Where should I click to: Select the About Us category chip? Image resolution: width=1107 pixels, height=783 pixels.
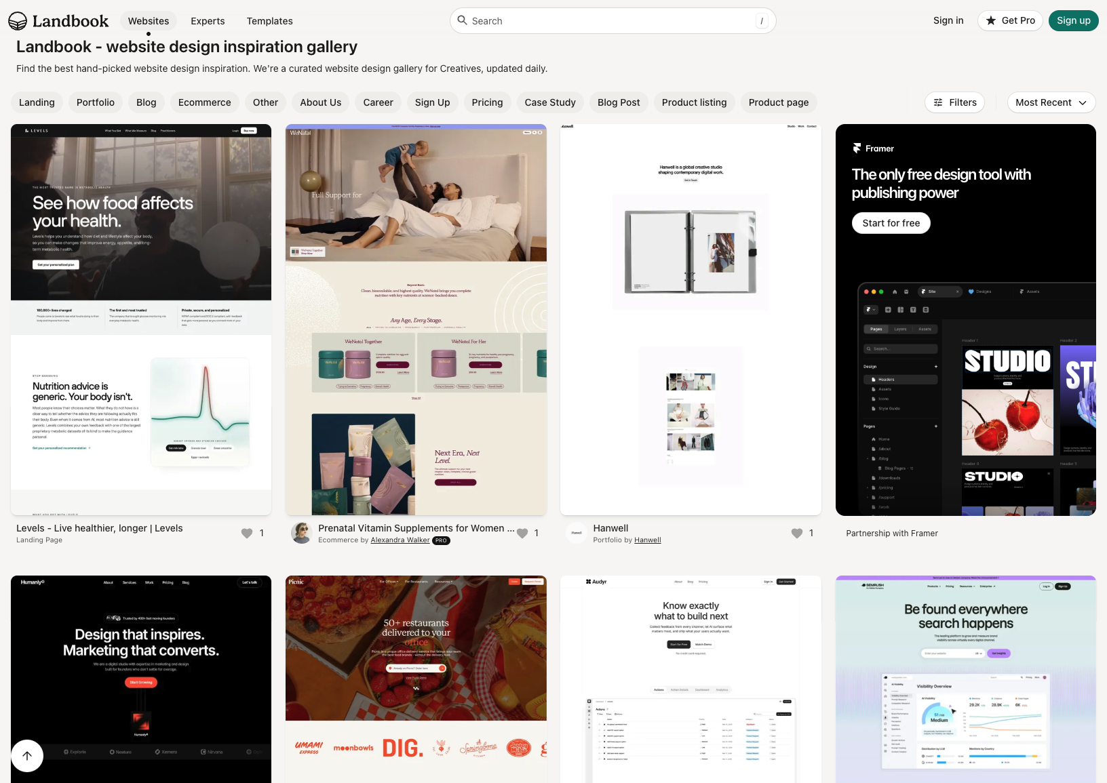click(321, 102)
